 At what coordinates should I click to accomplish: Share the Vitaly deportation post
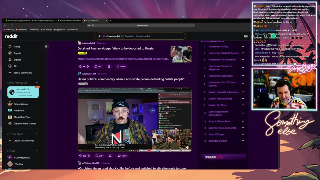click(x=121, y=66)
